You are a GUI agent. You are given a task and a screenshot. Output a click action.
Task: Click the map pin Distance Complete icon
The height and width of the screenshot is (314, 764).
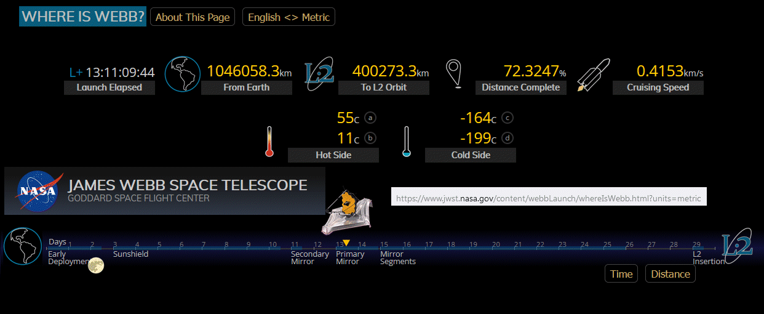tap(455, 74)
